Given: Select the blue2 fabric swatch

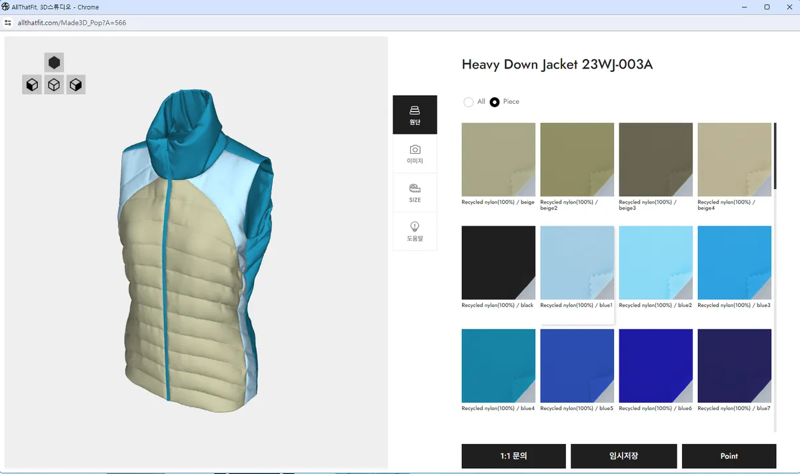Looking at the screenshot, I should click(656, 262).
